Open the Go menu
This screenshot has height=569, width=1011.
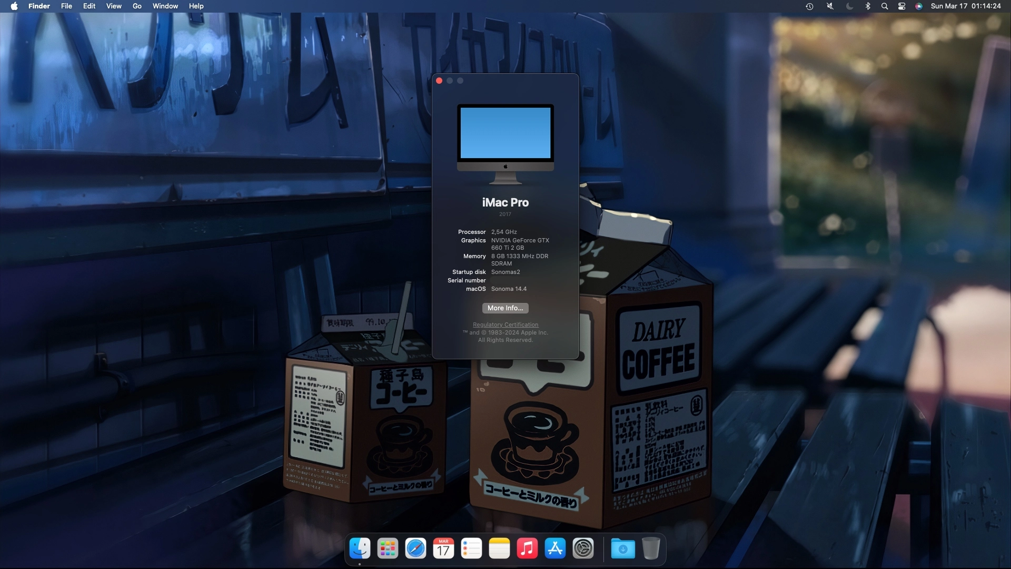click(137, 6)
